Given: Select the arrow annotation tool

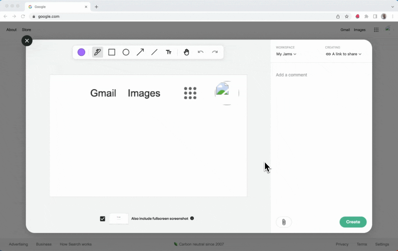Looking at the screenshot, I should [x=140, y=52].
